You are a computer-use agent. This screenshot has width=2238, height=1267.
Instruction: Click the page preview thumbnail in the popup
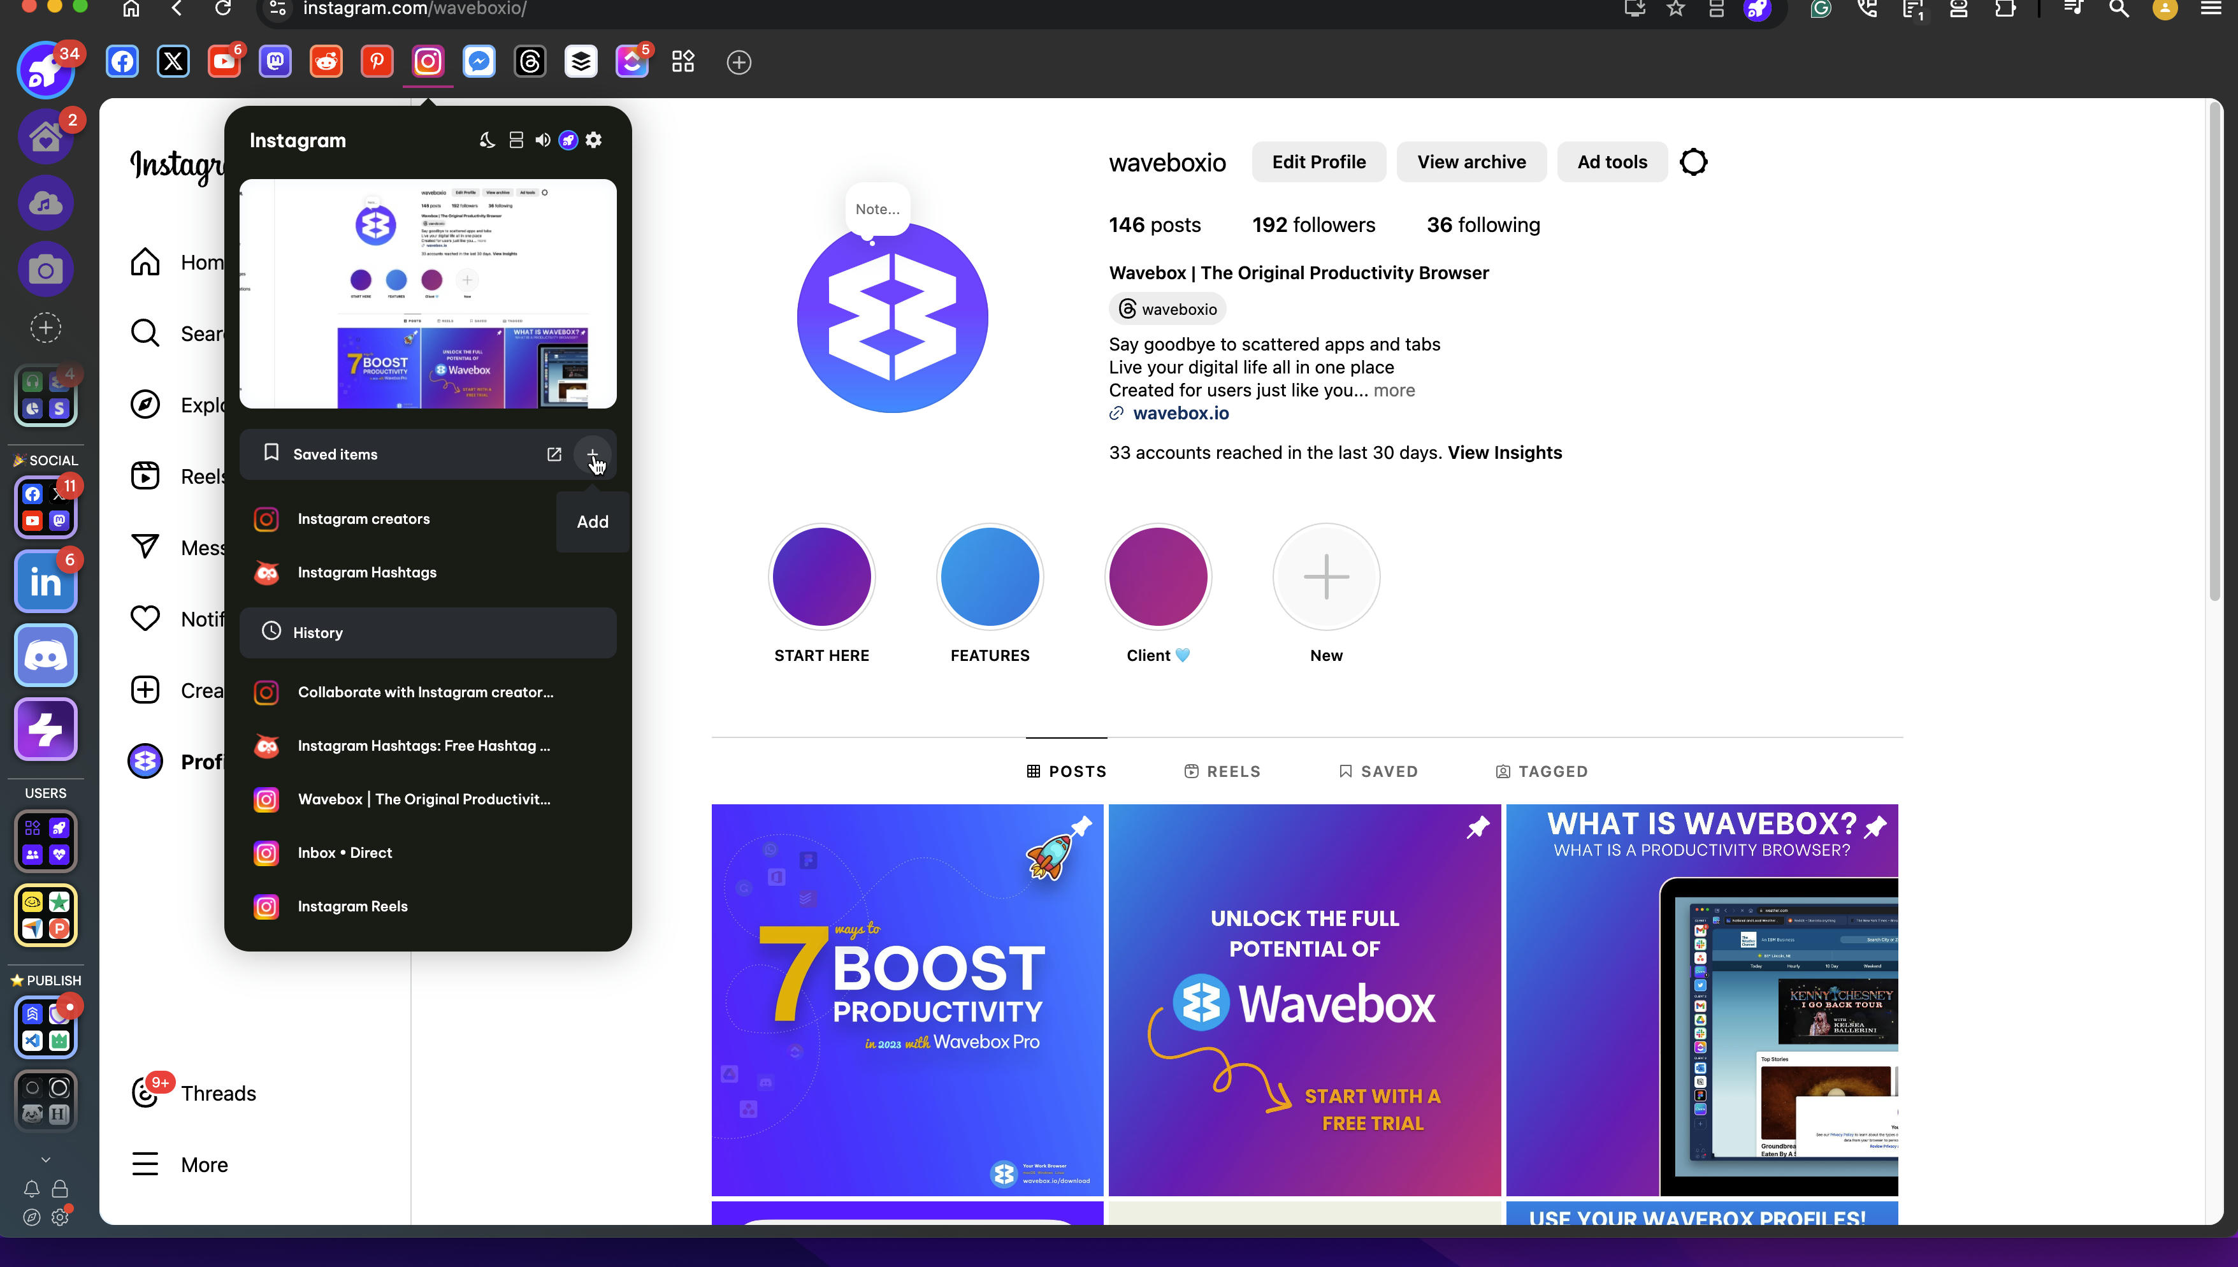(428, 293)
